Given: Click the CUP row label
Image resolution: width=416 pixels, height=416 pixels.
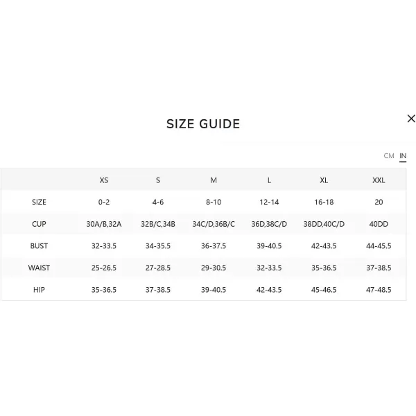Looking at the screenshot, I should click(x=39, y=224).
